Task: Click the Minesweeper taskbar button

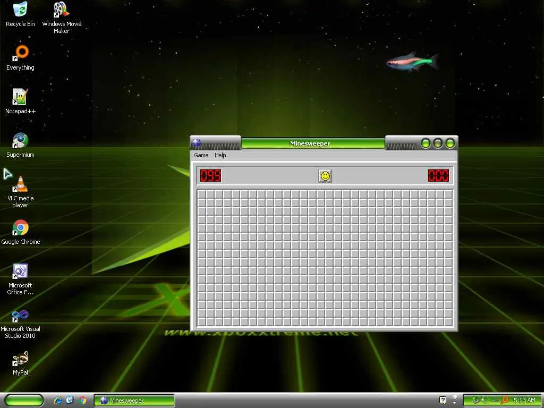Action: (134, 401)
